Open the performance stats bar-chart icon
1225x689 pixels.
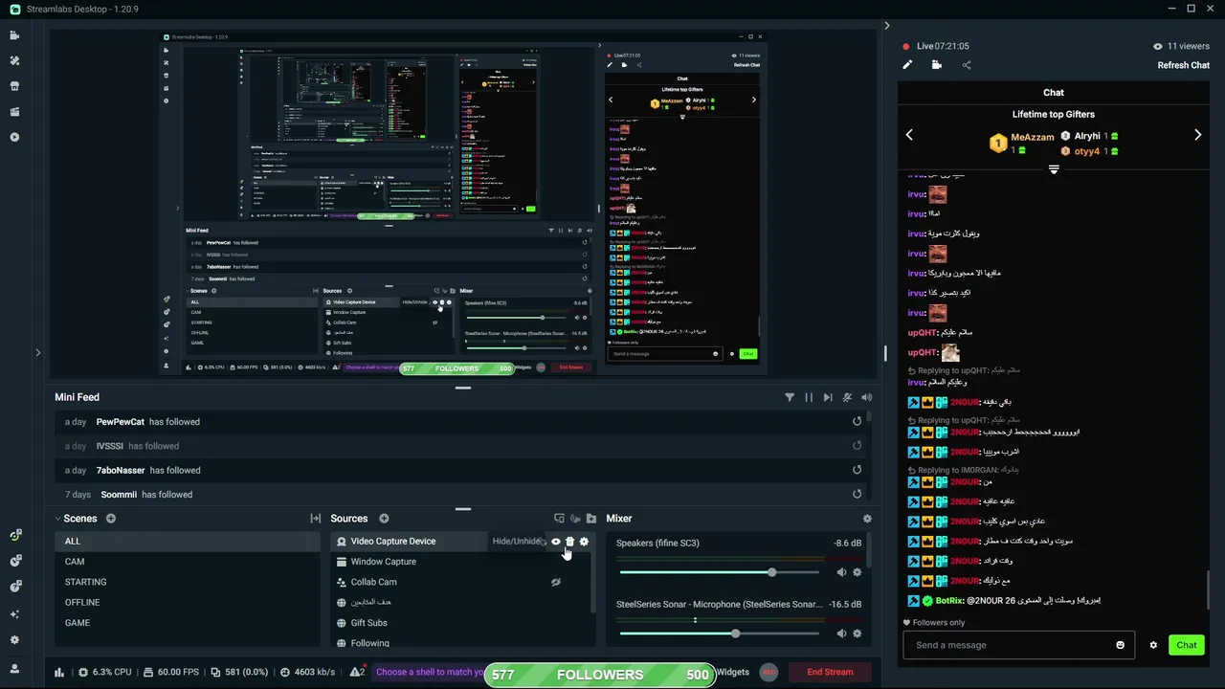tap(59, 672)
